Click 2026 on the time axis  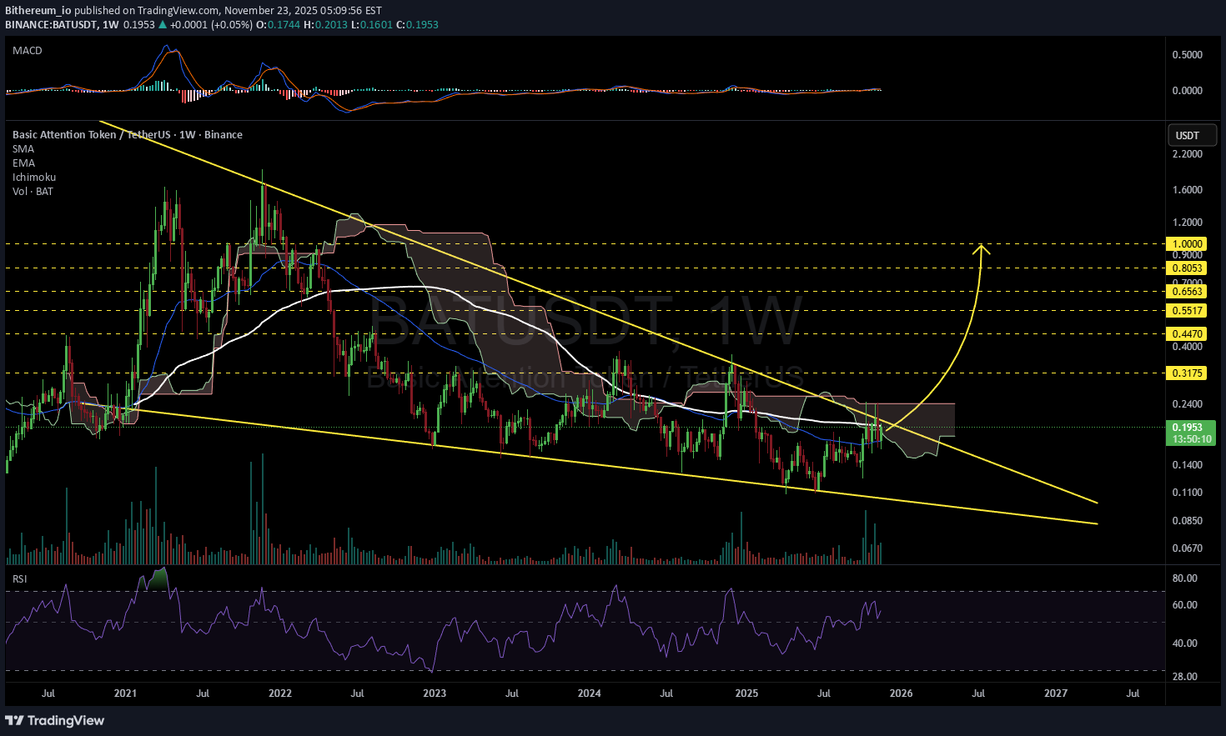pos(901,693)
